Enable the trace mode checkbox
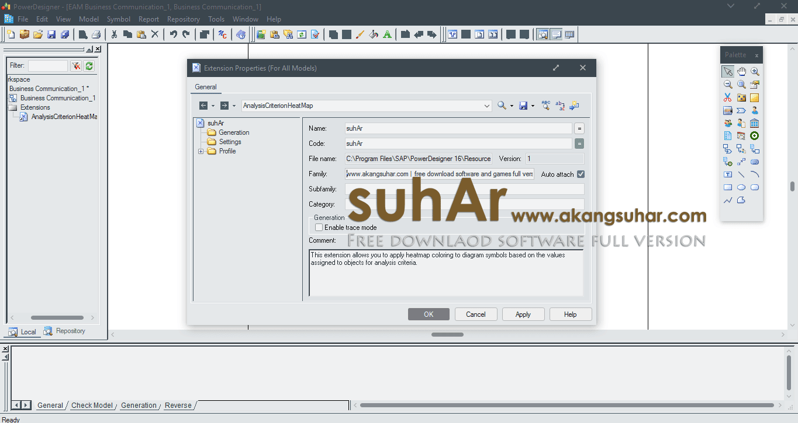This screenshot has width=798, height=423. pos(319,228)
